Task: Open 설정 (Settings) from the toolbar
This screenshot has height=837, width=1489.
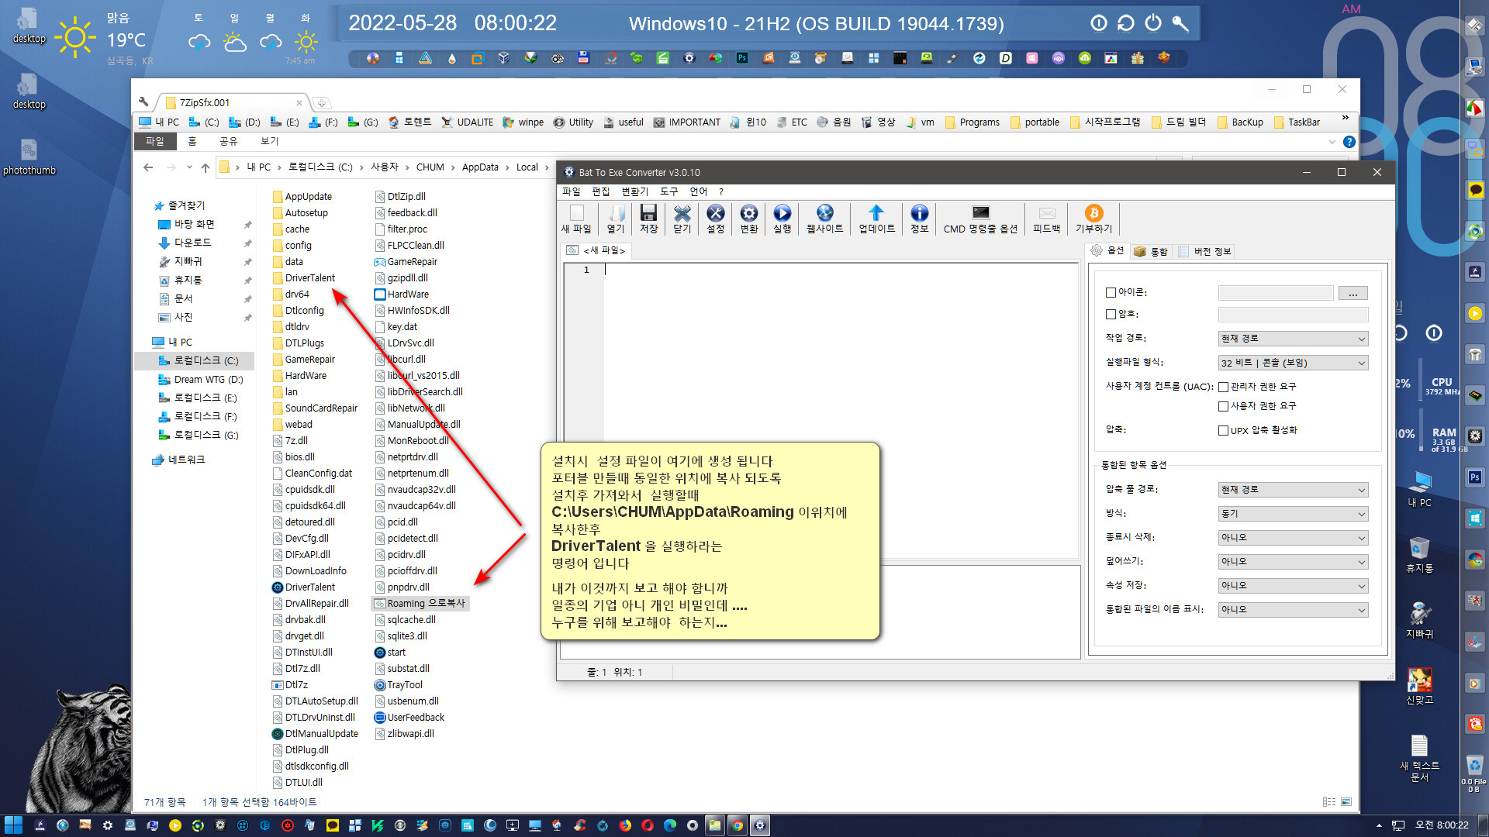Action: pyautogui.click(x=715, y=219)
